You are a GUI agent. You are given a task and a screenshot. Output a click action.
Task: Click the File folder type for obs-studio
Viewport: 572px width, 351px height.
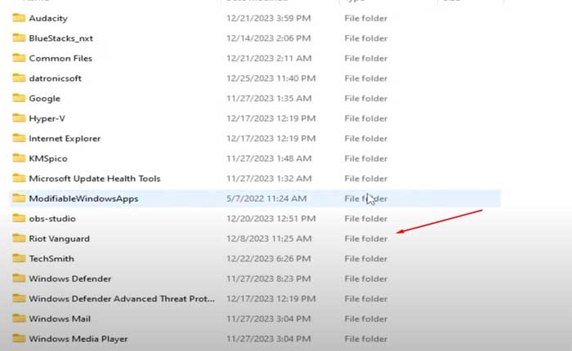point(365,218)
